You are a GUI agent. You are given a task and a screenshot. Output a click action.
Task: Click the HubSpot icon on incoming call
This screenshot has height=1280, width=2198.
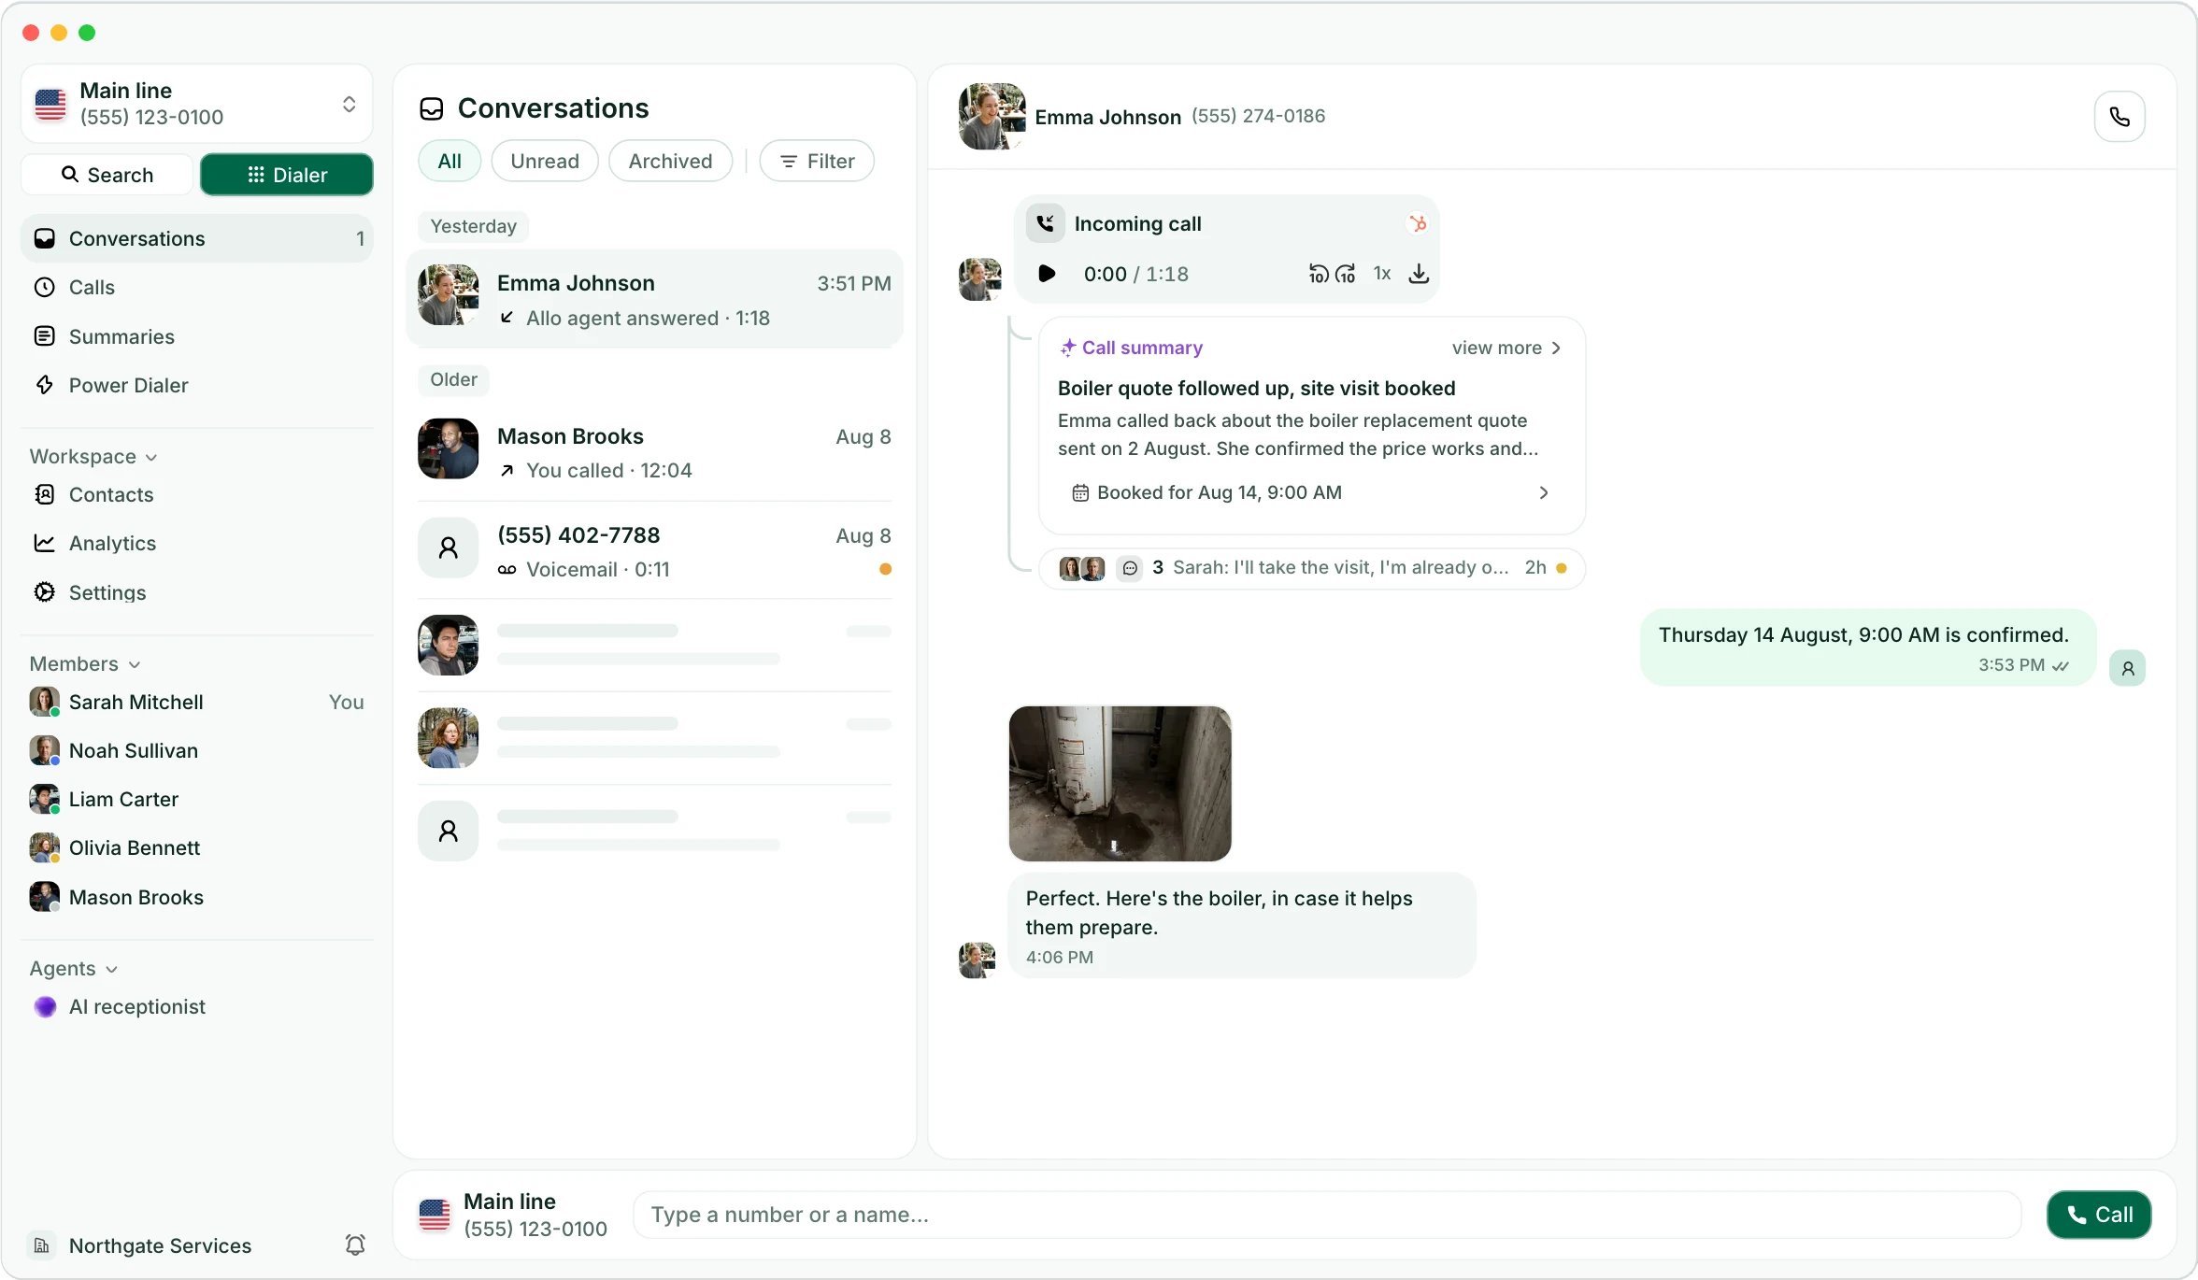1418,223
